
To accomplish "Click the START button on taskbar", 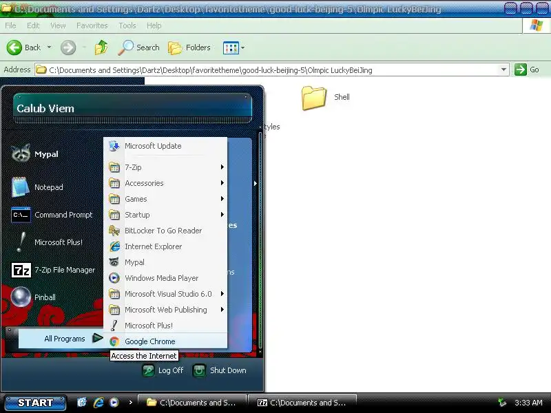I will tap(35, 403).
